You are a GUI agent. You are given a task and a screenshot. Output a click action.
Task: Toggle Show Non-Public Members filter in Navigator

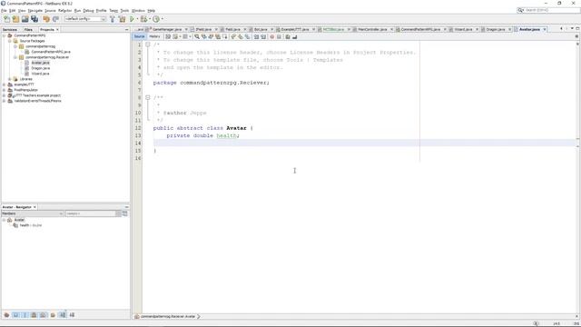tap(34, 315)
